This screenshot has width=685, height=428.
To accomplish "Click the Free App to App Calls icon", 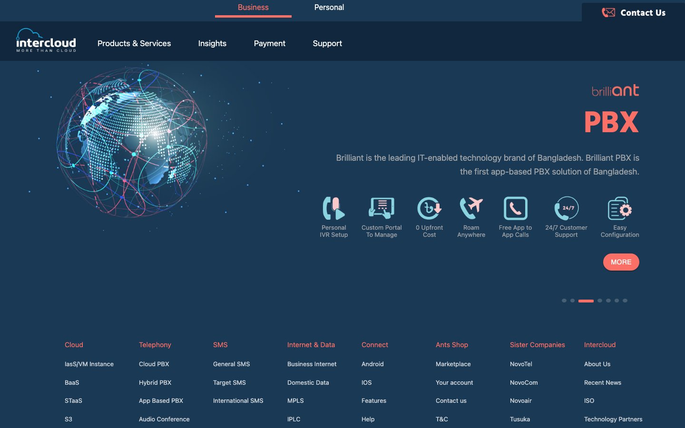I will 516,208.
